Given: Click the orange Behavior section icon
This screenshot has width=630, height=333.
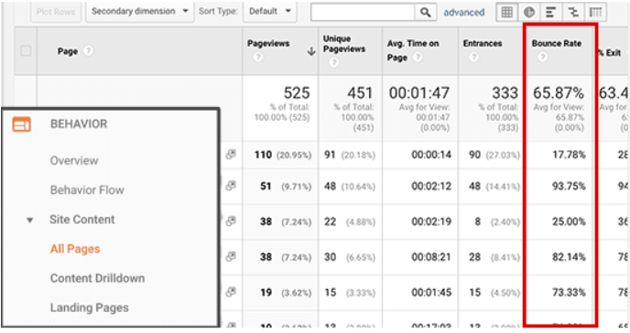Looking at the screenshot, I should [21, 124].
